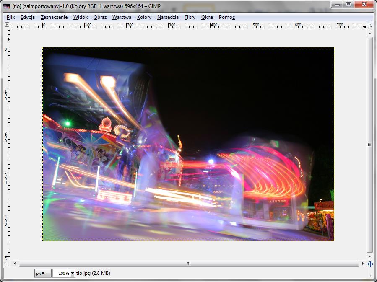Maximize the GIMP window
This screenshot has height=282, width=377.
(x=348, y=4)
